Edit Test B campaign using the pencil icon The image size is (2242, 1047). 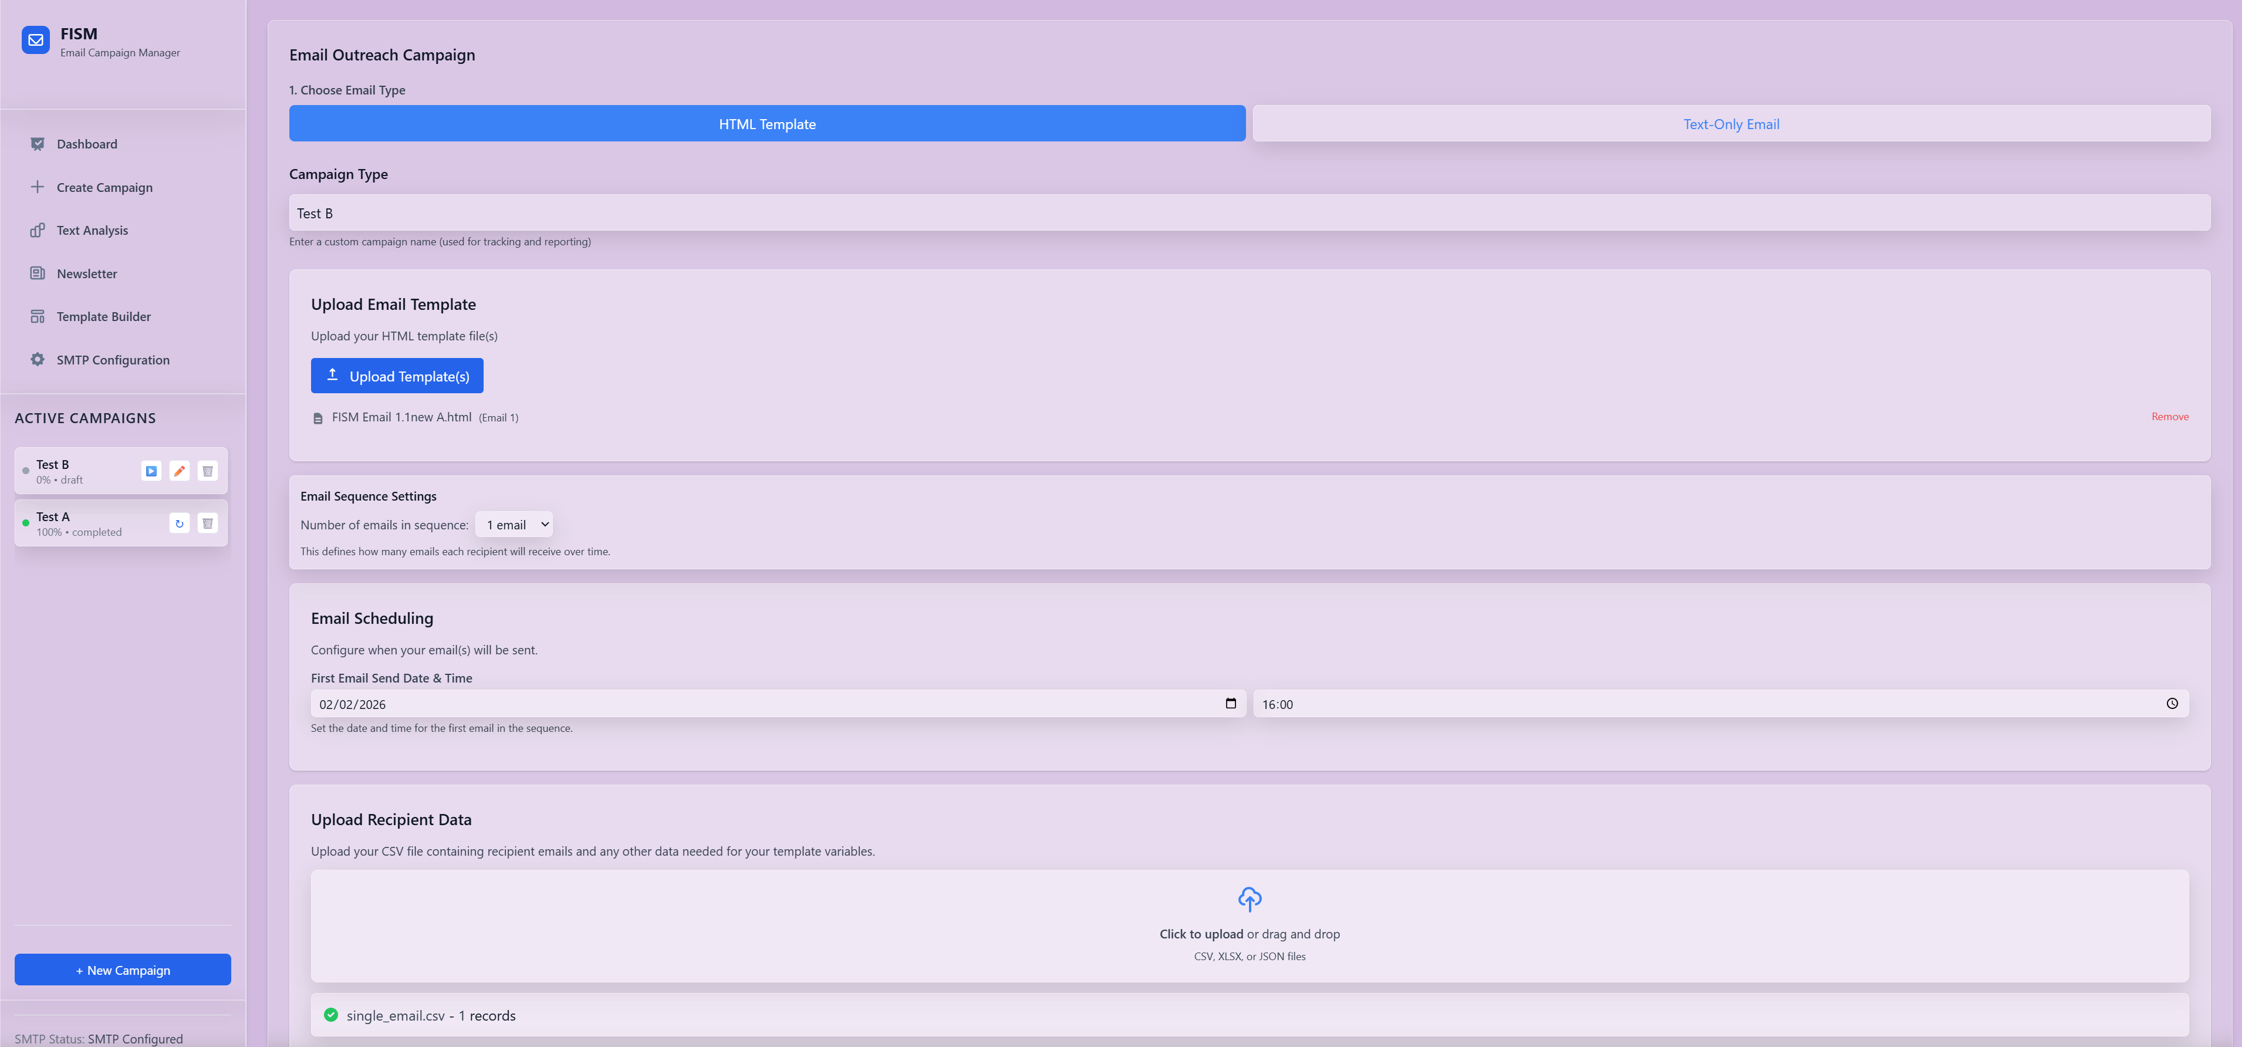pyautogui.click(x=179, y=470)
